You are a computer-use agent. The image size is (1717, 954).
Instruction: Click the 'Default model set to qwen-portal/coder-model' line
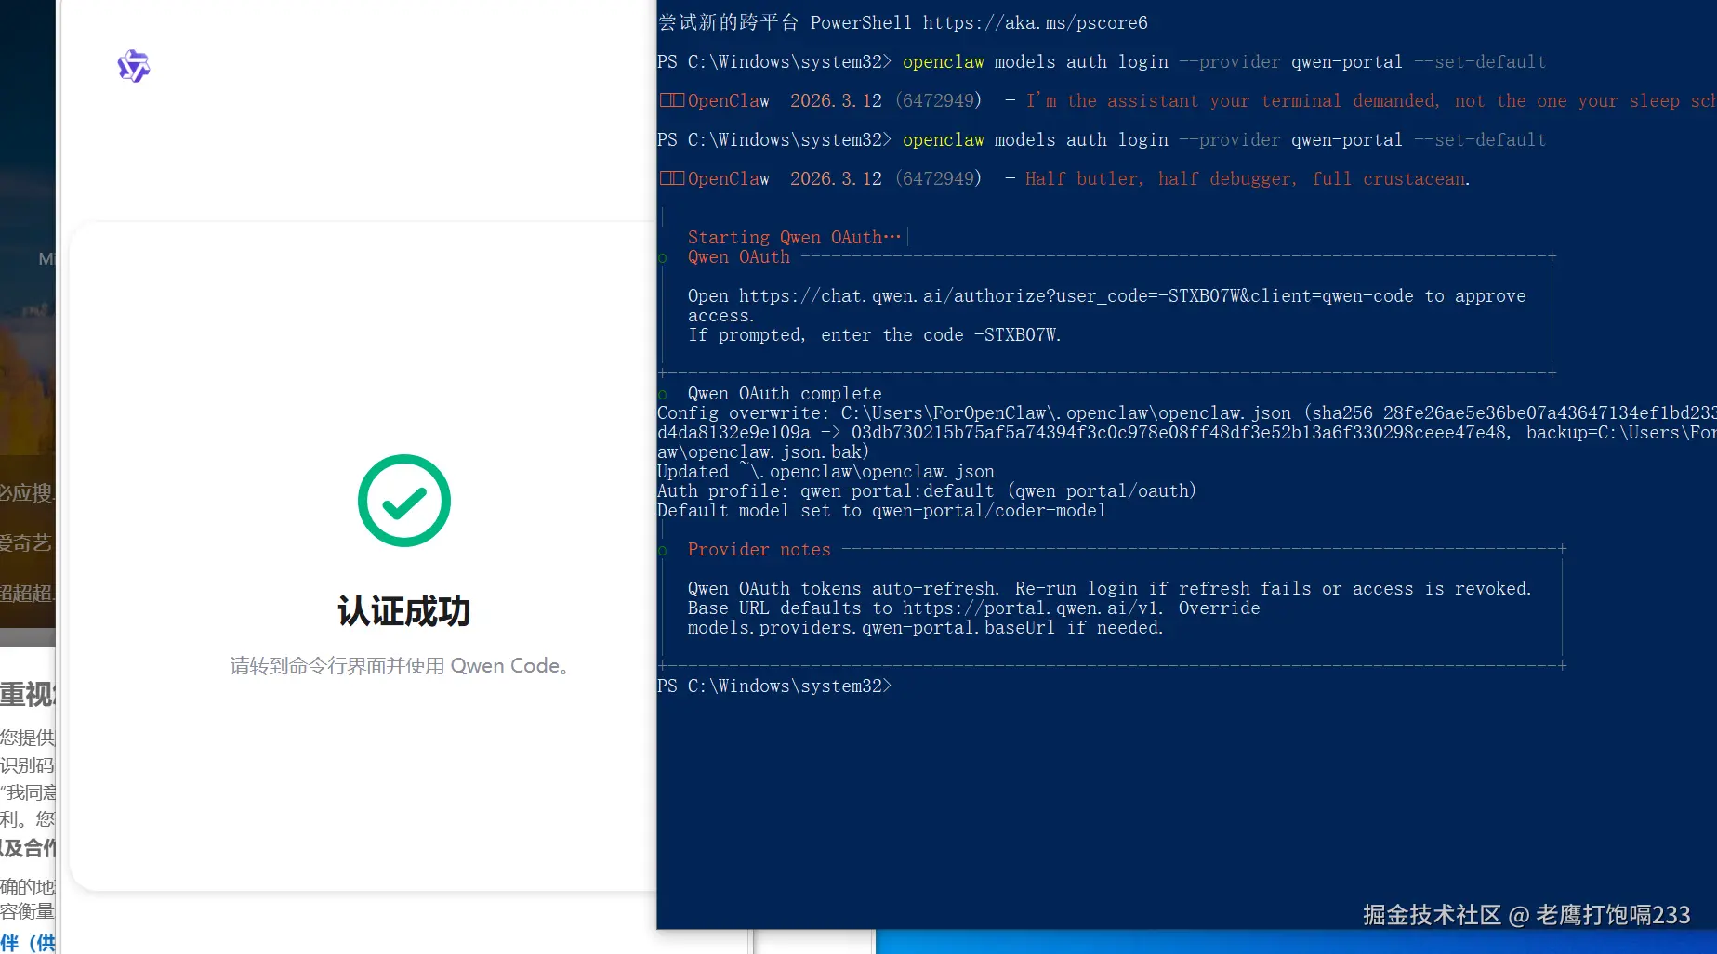point(881,510)
